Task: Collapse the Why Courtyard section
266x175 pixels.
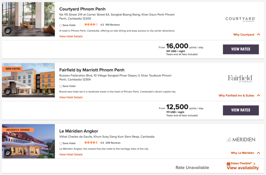Action: (x=258, y=35)
